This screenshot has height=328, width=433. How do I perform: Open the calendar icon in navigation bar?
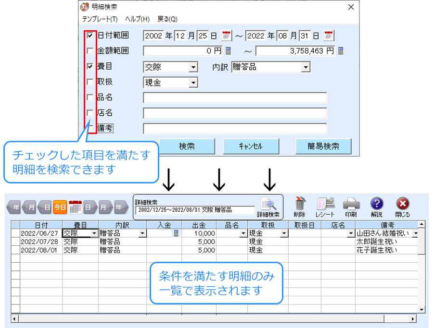click(75, 207)
